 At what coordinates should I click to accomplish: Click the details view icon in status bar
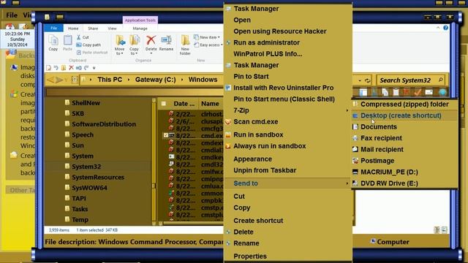pyautogui.click(x=437, y=230)
